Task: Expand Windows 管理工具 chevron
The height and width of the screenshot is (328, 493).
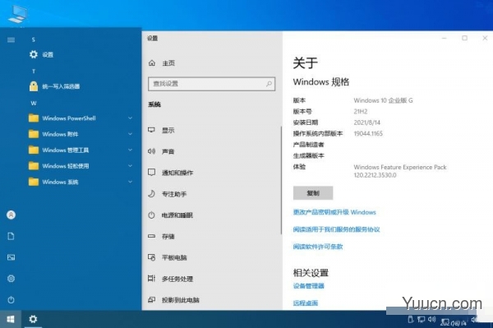Action: click(130, 150)
